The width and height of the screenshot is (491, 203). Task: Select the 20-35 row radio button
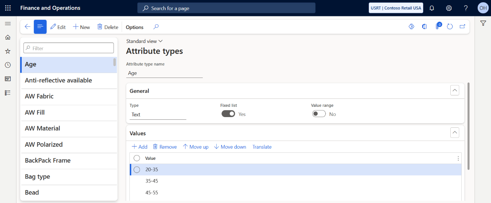[x=137, y=170]
